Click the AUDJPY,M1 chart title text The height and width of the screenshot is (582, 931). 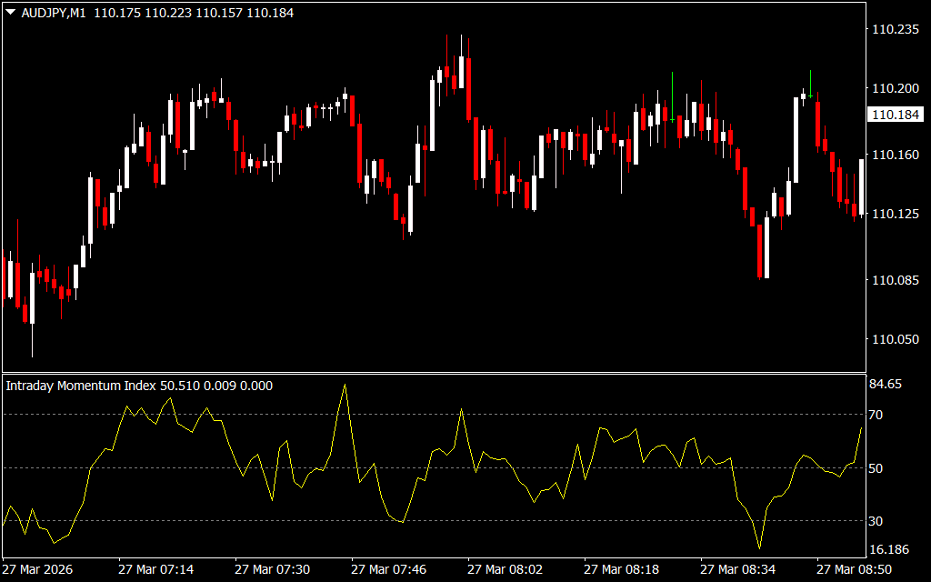pos(53,15)
